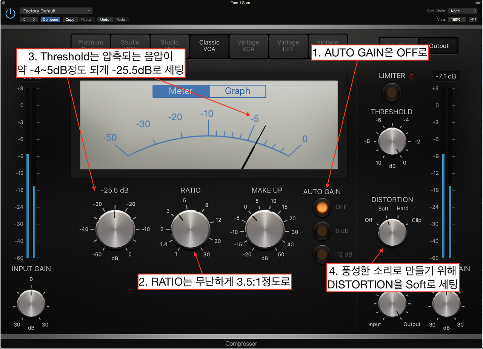
Task: Click the -25.5 dB threshold value
Action: click(115, 191)
